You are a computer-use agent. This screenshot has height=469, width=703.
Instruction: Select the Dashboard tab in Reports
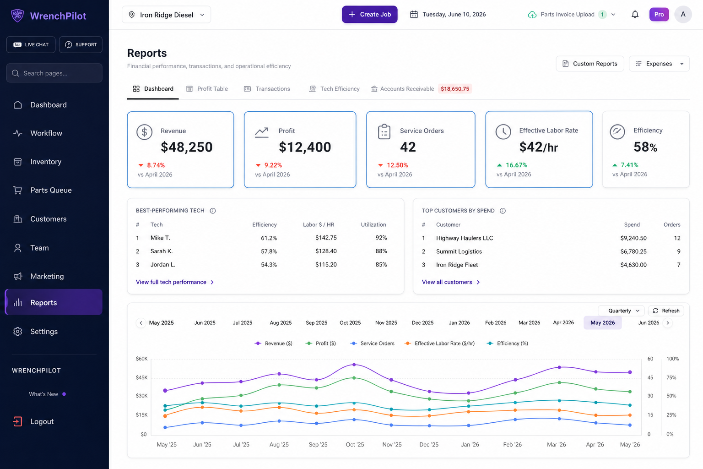153,89
